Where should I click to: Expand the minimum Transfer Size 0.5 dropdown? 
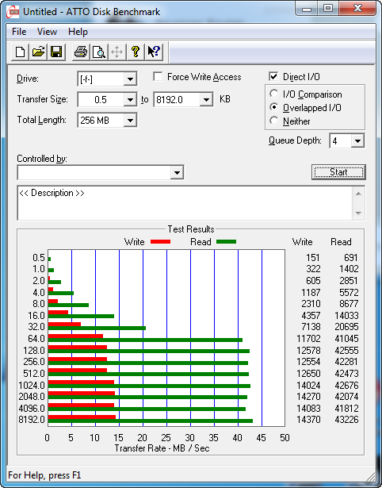(x=130, y=100)
